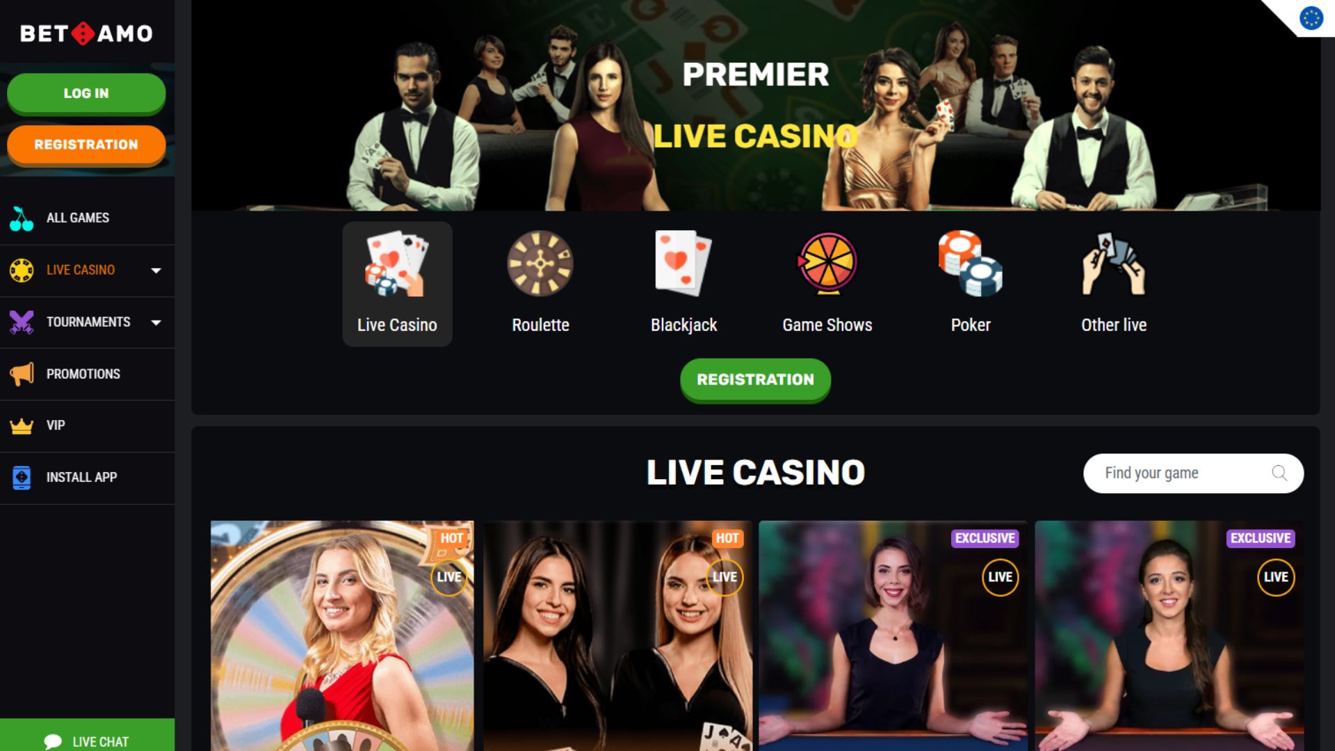Open the Roulette category icon
1335x751 pixels.
point(540,264)
